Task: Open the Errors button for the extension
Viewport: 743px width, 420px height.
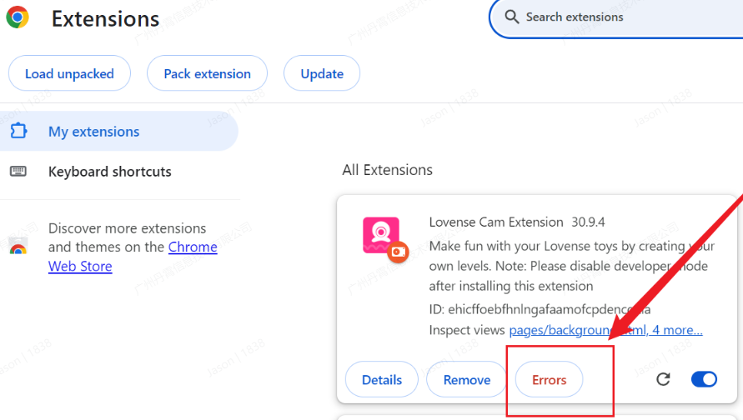Action: 550,380
